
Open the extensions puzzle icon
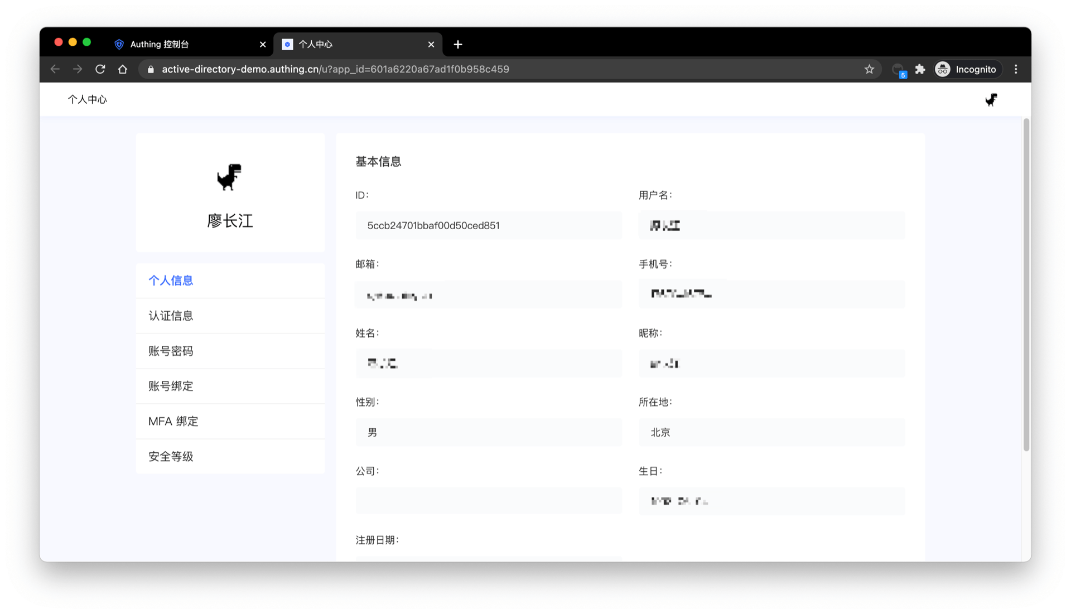coord(920,69)
